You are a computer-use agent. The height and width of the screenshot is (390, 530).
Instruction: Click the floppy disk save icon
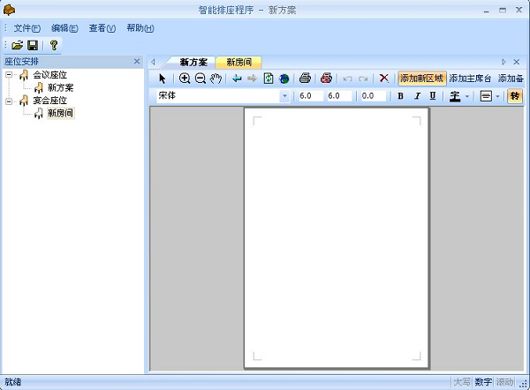tap(33, 45)
